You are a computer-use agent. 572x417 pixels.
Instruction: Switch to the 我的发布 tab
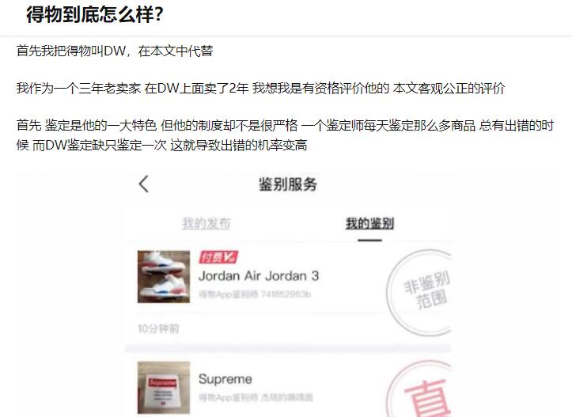point(206,223)
